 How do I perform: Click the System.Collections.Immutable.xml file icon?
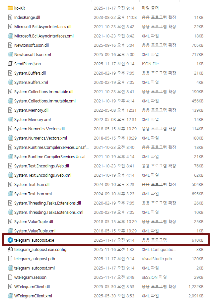point(10,101)
